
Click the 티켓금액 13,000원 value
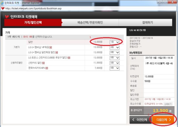pos(149,77)
